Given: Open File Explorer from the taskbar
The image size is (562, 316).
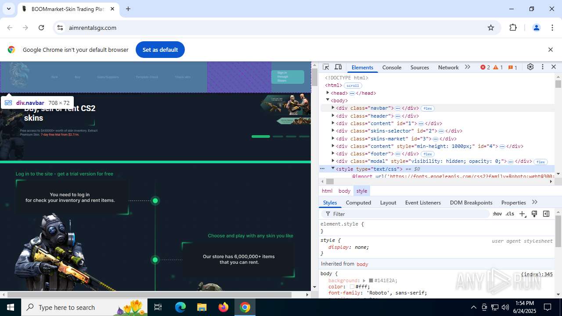Looking at the screenshot, I should (x=202, y=307).
